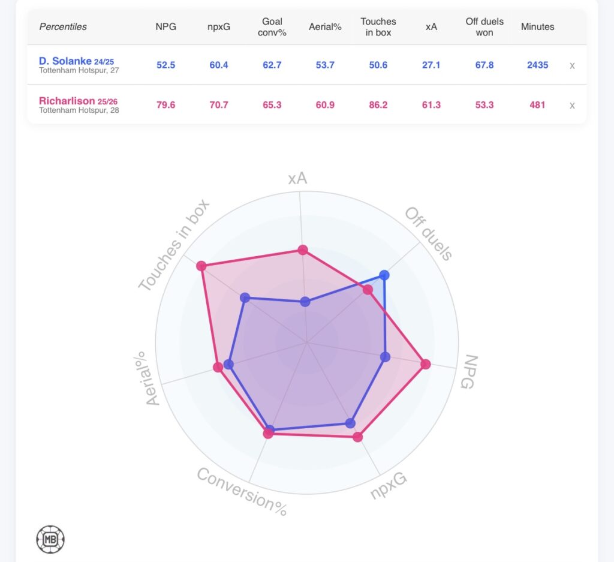
Task: Click the Aerial% column header
Action: click(x=325, y=27)
